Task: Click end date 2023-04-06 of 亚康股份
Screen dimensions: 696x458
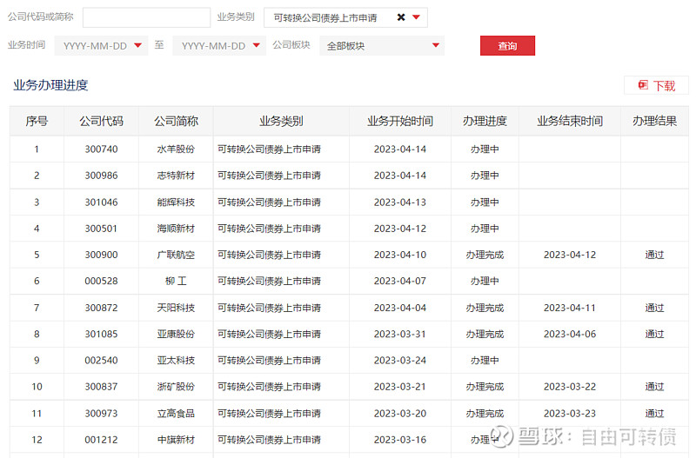Action: tap(570, 334)
